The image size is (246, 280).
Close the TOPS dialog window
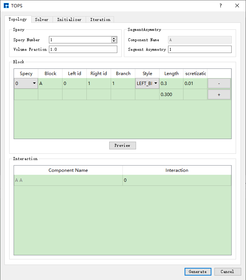pyautogui.click(x=237, y=6)
